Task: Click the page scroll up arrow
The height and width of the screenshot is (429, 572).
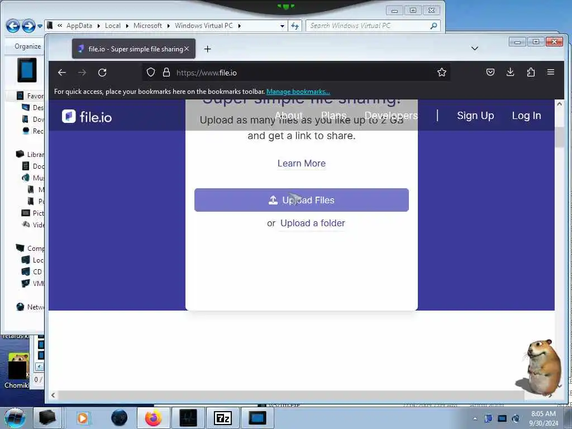Action: (x=559, y=104)
